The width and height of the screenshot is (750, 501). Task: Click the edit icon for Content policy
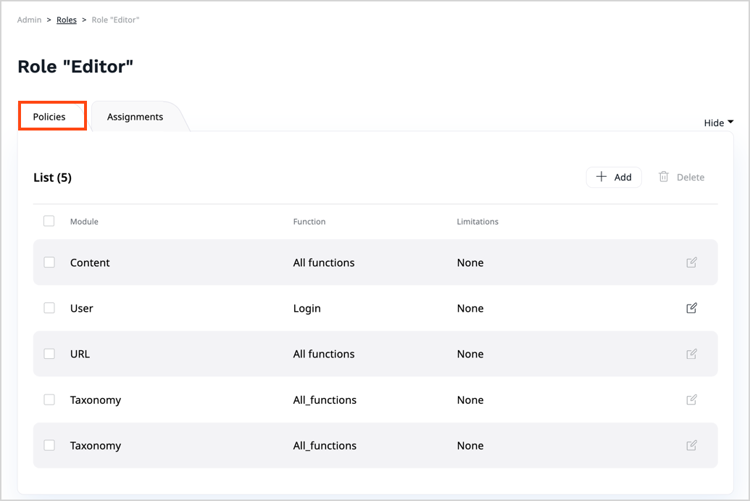click(x=691, y=262)
